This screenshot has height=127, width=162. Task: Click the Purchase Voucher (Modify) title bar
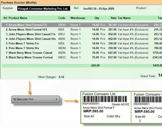(81, 2)
